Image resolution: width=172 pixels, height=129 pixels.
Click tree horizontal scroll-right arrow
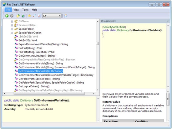pyautogui.click(x=94, y=94)
